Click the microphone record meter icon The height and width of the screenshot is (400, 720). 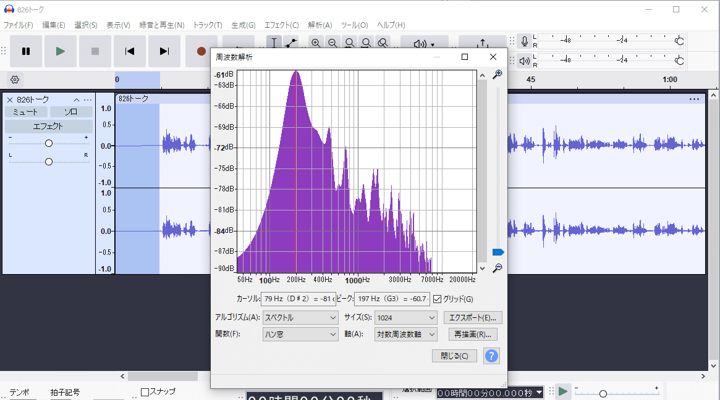click(x=524, y=41)
